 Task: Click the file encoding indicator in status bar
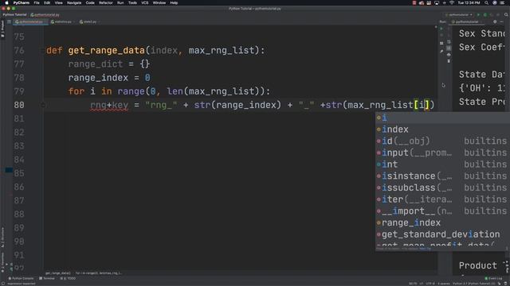click(x=430, y=284)
